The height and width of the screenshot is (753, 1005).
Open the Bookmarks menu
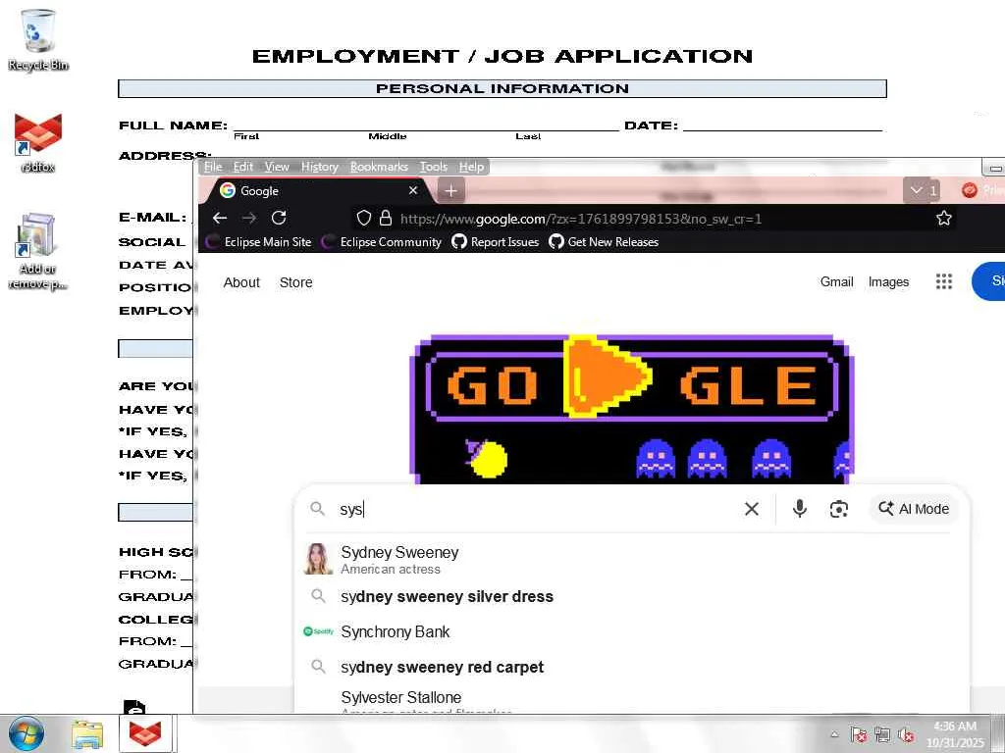[379, 167]
